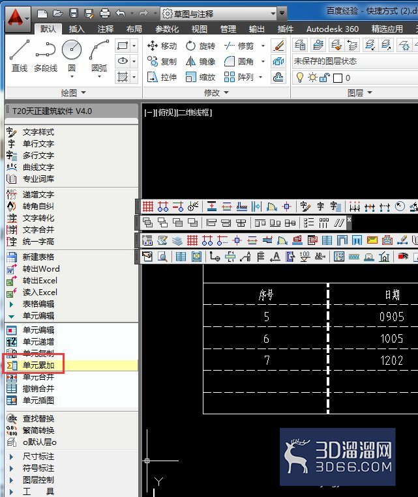
Task: Toggle the layer lock padlock icon
Action: click(x=325, y=78)
